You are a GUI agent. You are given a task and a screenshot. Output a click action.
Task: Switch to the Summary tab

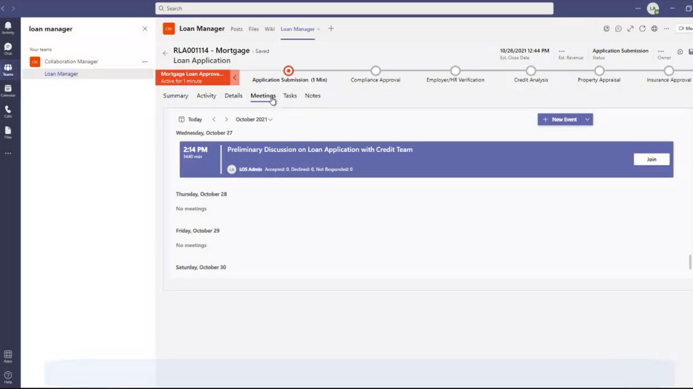[175, 96]
